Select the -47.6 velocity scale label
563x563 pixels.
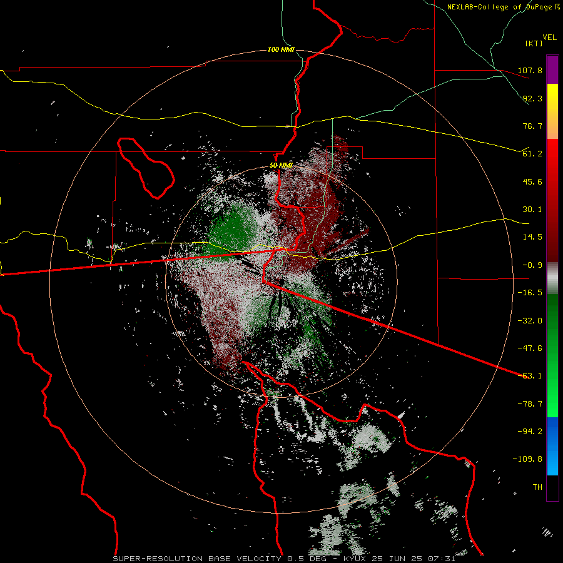(x=530, y=348)
